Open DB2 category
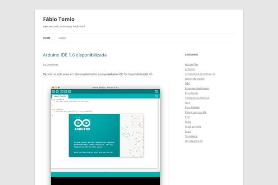The image size is (278, 185). [187, 84]
